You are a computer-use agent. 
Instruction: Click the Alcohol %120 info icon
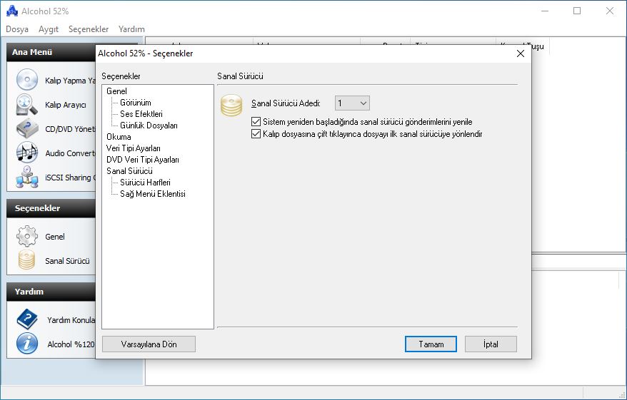[27, 344]
